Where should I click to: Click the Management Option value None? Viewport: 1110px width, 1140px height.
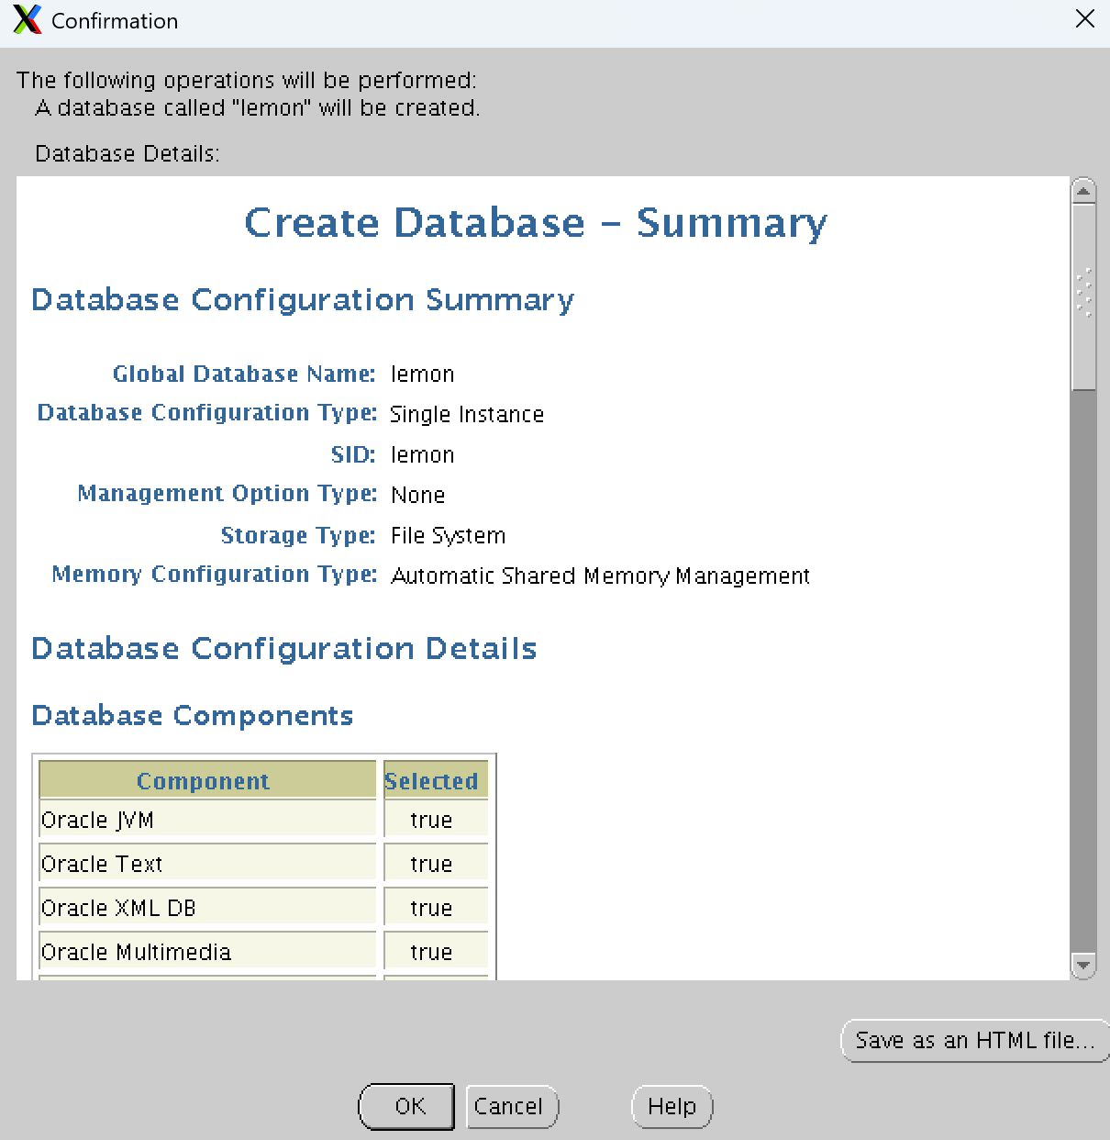click(x=417, y=496)
